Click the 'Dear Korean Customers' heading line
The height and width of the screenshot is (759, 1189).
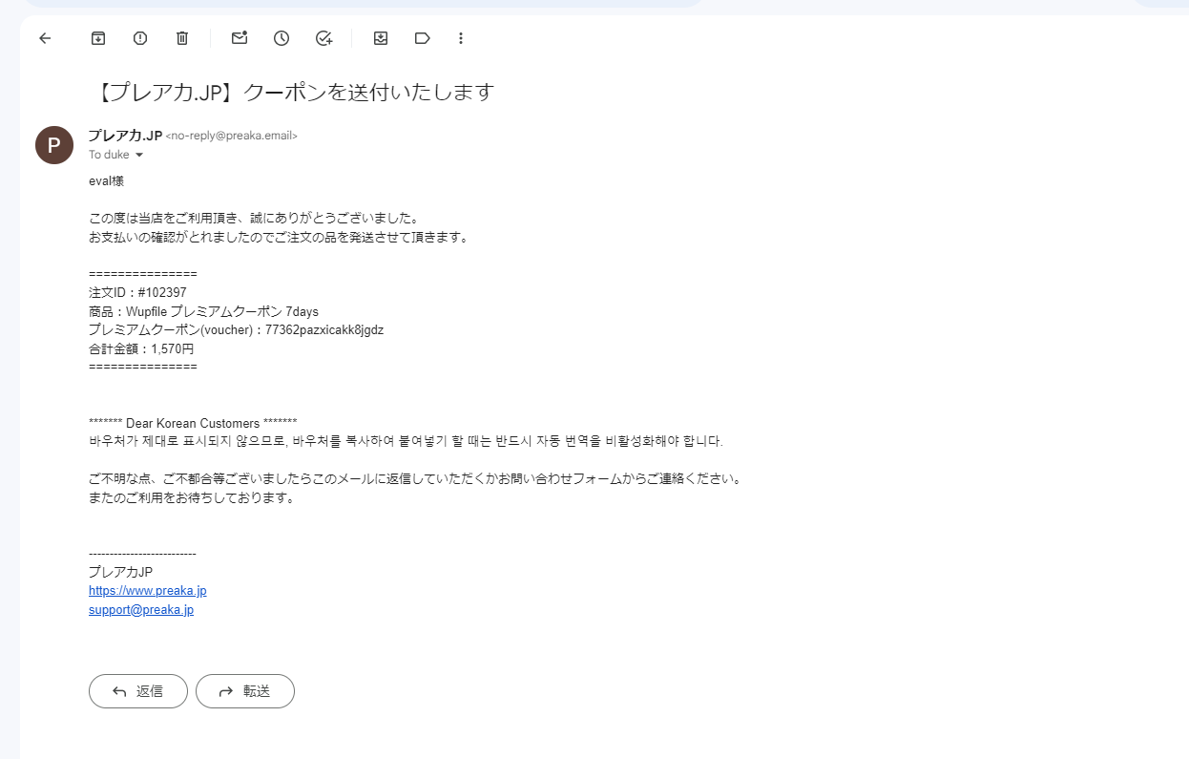193,423
